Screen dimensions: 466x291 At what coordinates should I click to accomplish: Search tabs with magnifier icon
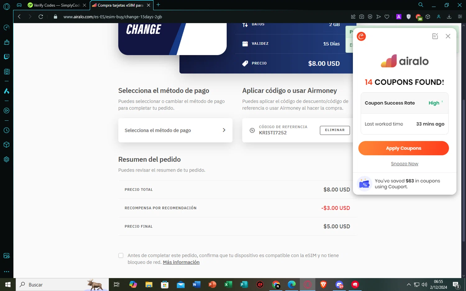point(421,5)
